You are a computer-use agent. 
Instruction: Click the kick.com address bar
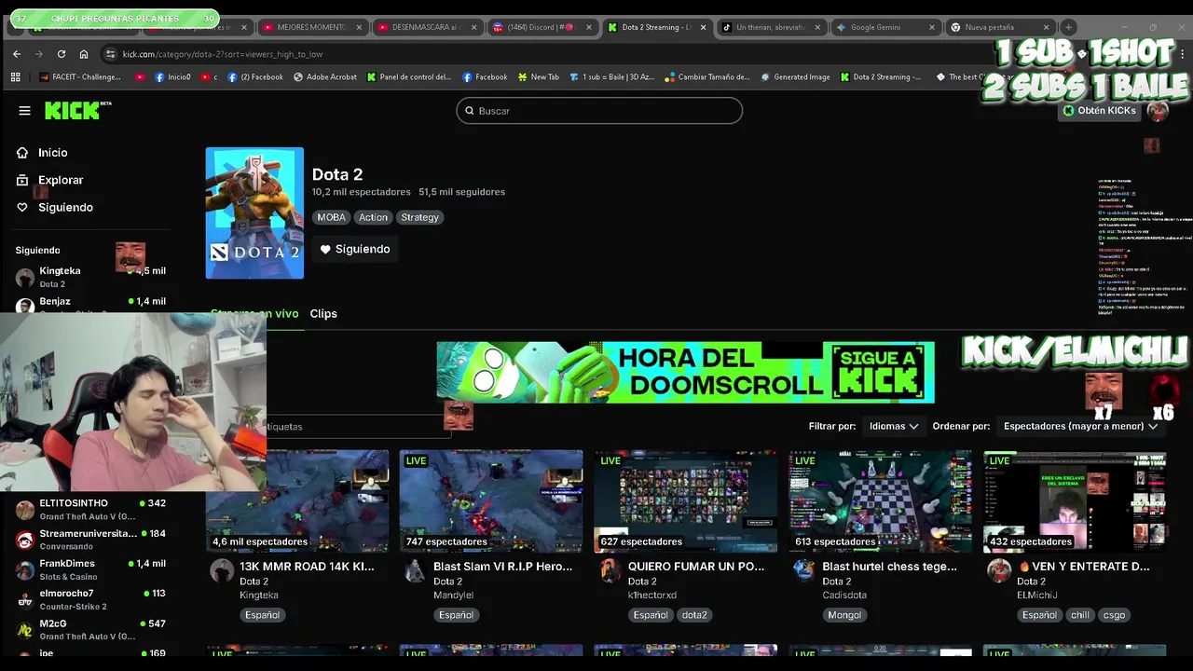[x=222, y=54]
